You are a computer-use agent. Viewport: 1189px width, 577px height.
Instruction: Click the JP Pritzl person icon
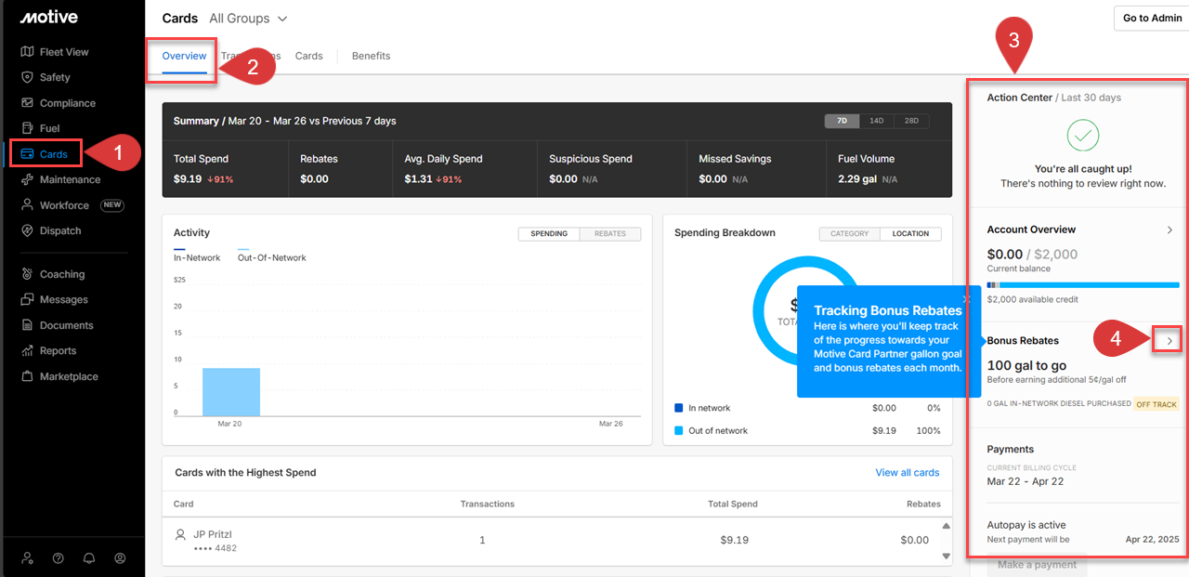point(181,535)
